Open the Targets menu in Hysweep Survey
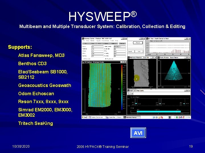 pos(98,41)
